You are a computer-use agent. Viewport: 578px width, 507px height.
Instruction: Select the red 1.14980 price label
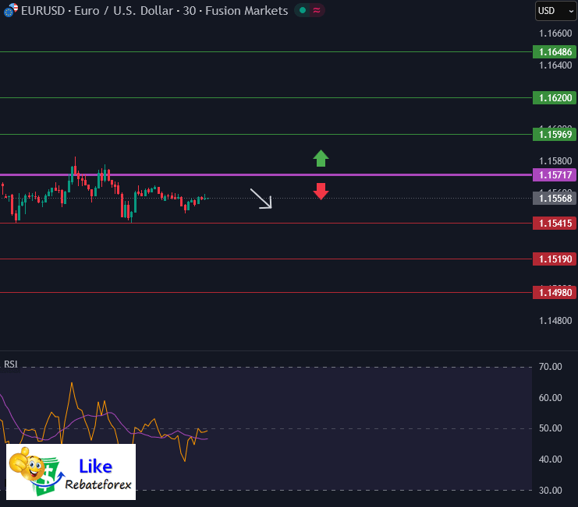[x=555, y=293]
